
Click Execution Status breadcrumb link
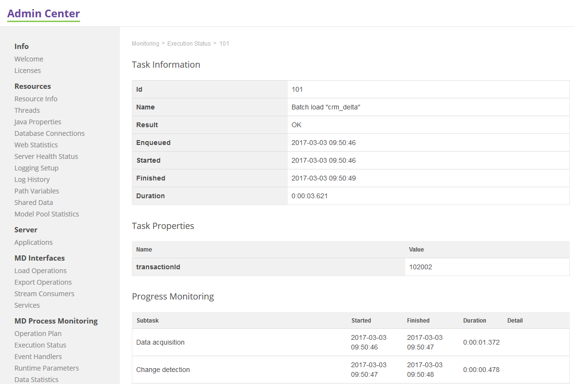189,44
